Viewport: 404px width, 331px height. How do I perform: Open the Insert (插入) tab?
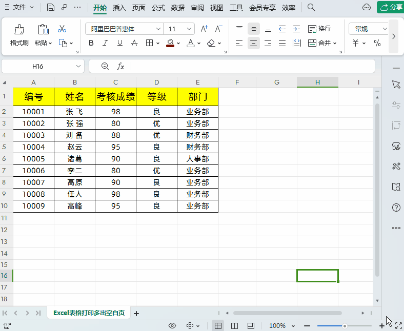click(119, 8)
